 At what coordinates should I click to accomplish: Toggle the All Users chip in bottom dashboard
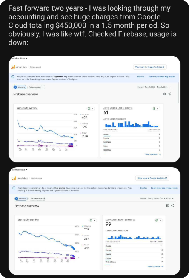[x=21, y=199]
